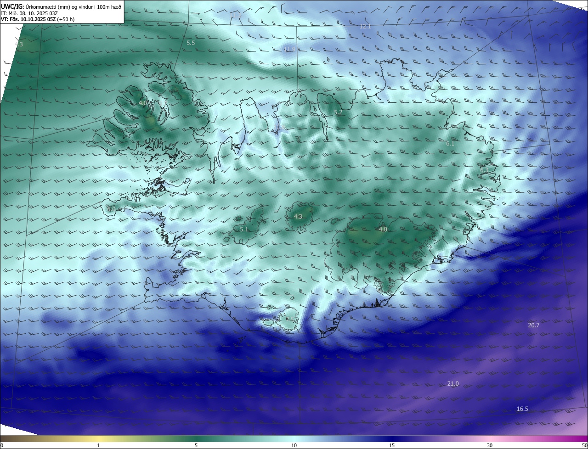The width and height of the screenshot is (588, 449).
Task: Click the 5.2 value label in north Iceland
Action: coord(338,112)
